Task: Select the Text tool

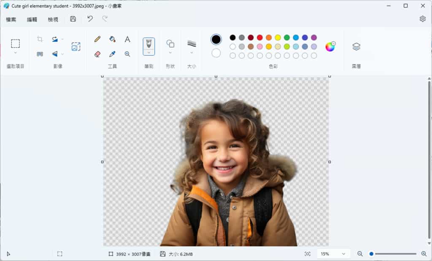Action: tap(127, 39)
